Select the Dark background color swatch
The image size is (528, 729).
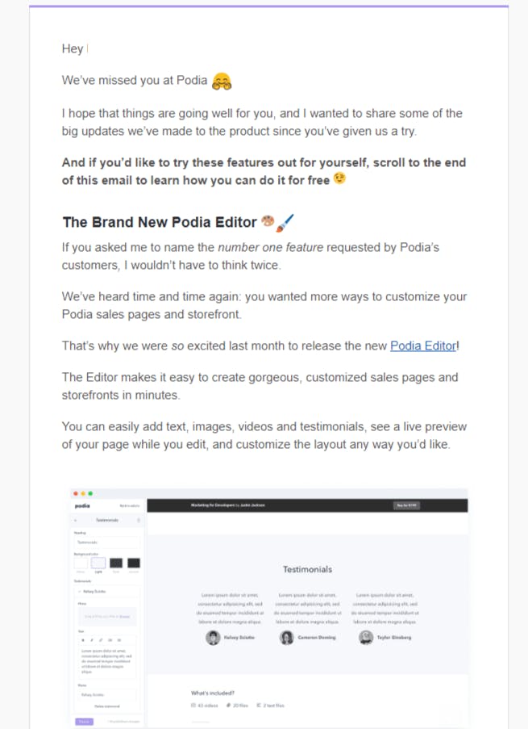point(115,563)
